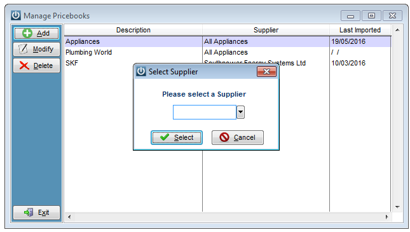Sort by Last Imported column header
This screenshot has height=232, width=410.
[360, 30]
